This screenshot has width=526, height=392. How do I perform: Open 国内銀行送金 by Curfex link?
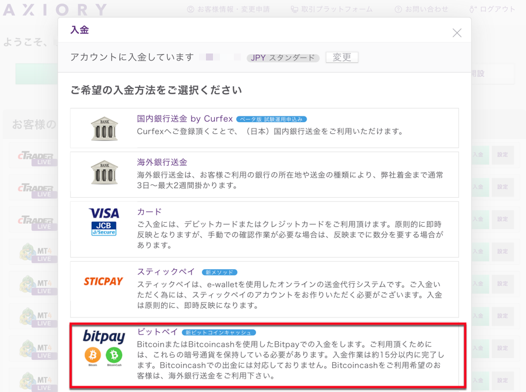click(184, 119)
